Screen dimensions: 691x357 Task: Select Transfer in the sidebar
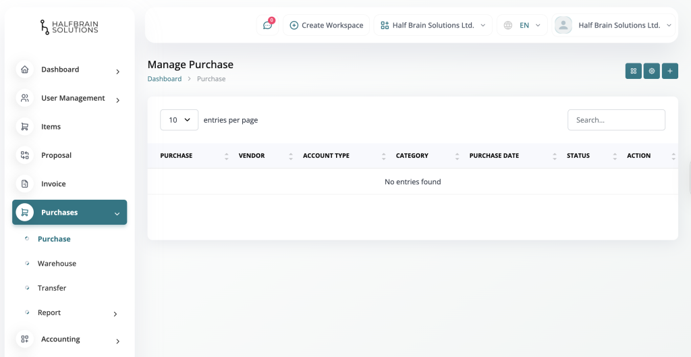coord(52,288)
